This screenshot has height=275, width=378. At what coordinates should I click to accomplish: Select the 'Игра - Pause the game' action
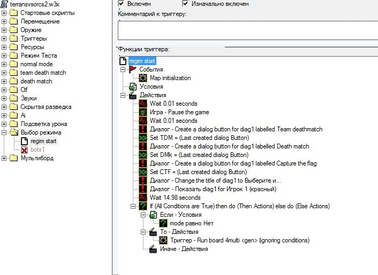[x=179, y=112]
